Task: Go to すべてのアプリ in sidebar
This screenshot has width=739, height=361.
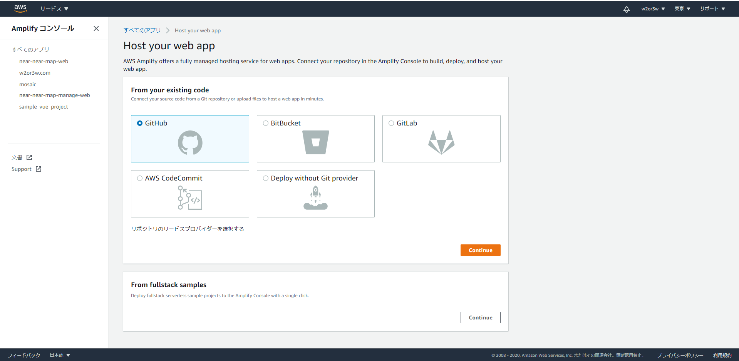Action: click(30, 50)
